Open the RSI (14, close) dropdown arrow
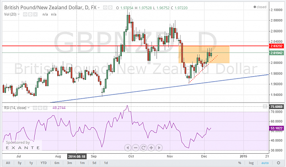 pos(28,108)
